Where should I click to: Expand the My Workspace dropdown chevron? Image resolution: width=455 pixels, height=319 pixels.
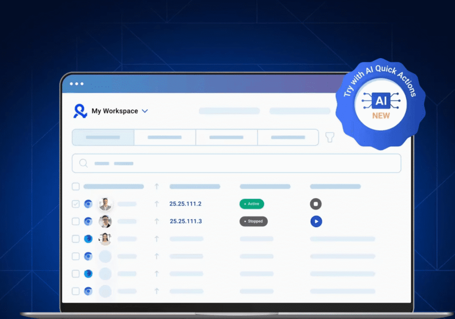pyautogui.click(x=145, y=111)
